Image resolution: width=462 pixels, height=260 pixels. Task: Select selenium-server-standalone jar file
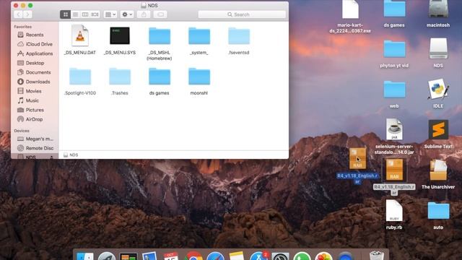click(394, 136)
